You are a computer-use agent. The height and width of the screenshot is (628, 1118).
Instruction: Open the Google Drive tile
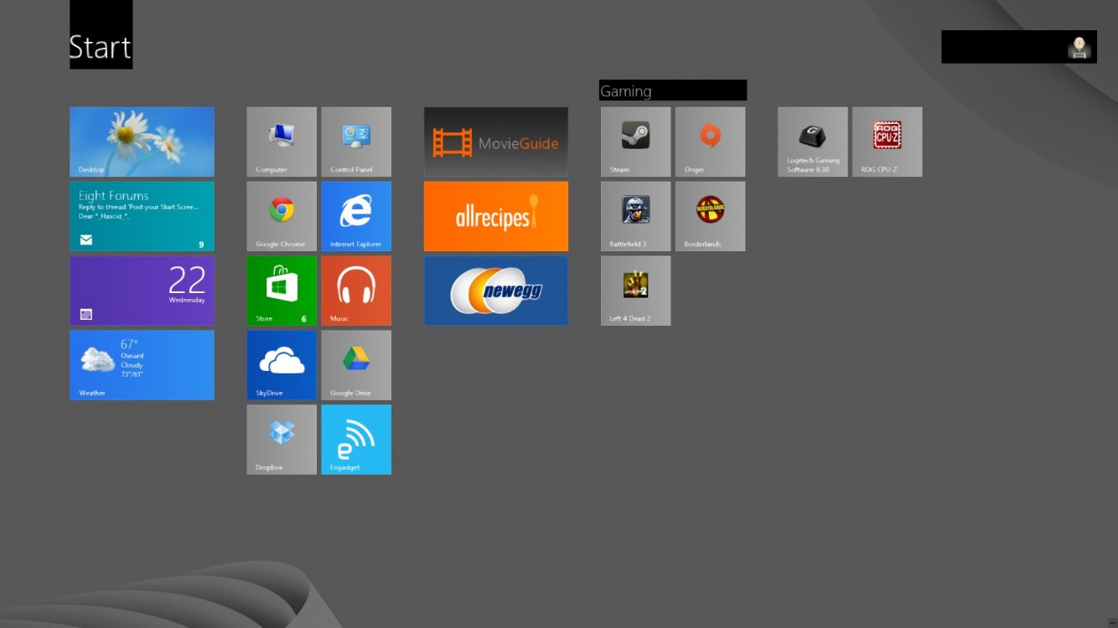(x=356, y=365)
